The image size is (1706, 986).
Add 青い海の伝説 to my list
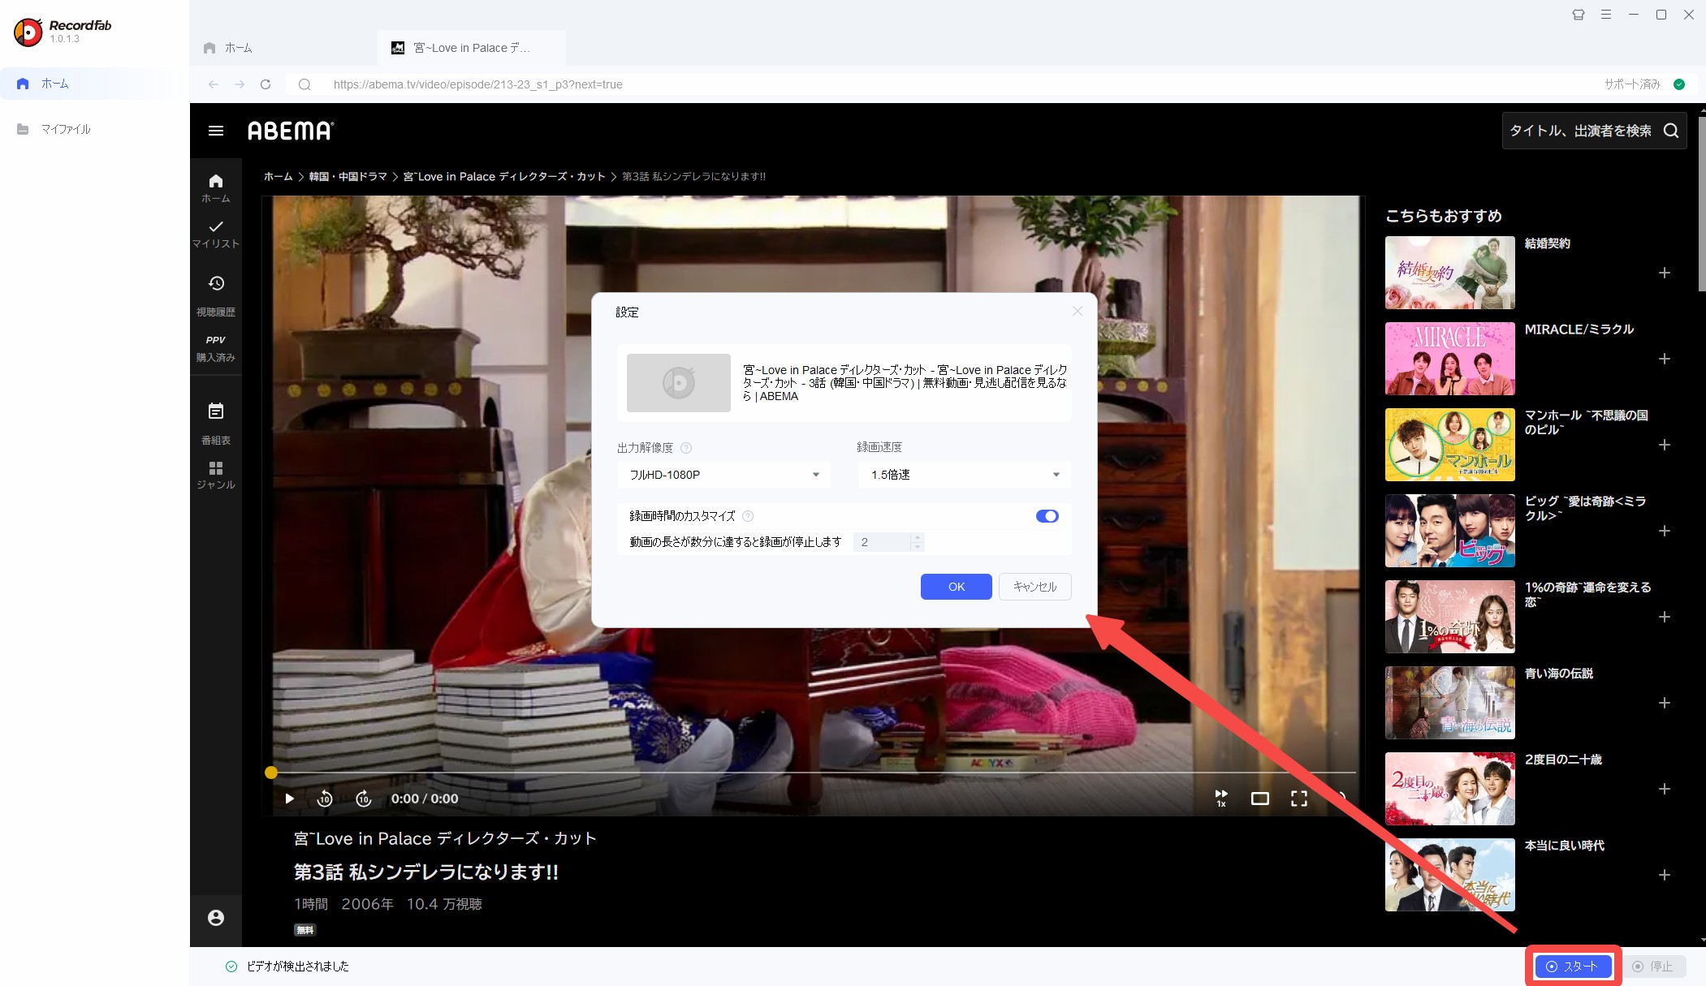[1665, 703]
